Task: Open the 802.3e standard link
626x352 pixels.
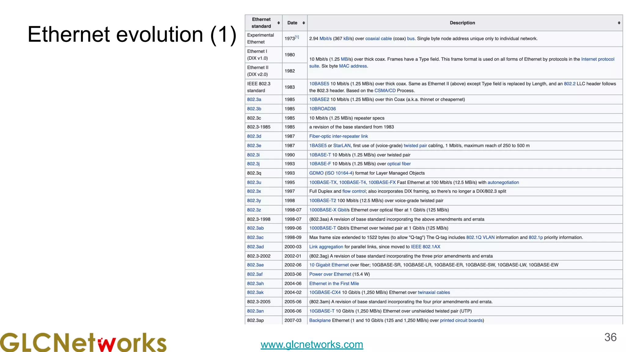Action: click(254, 146)
